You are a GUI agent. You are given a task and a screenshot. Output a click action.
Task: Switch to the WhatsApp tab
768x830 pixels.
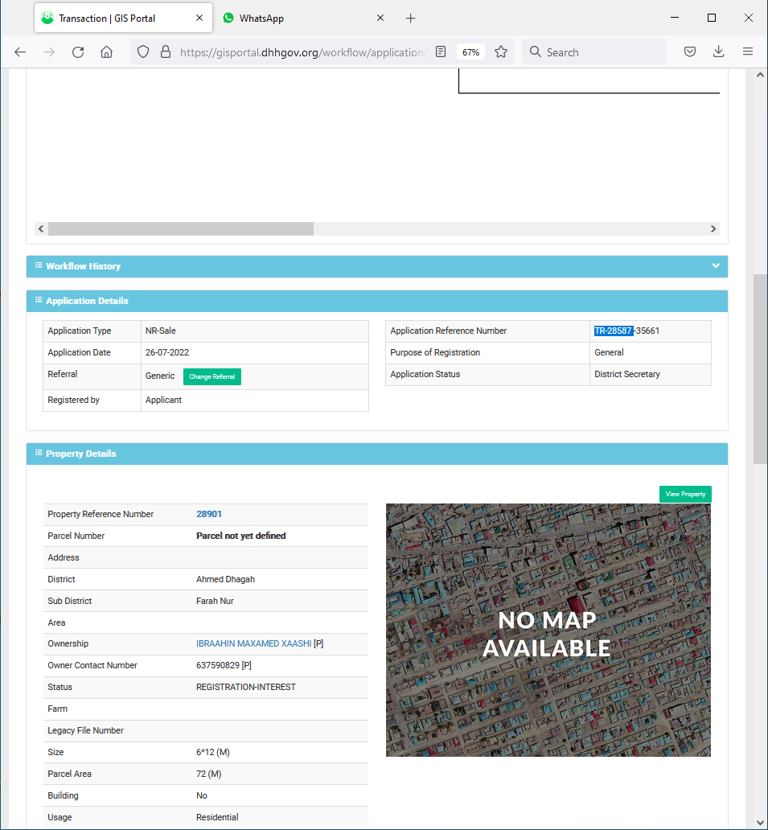304,18
